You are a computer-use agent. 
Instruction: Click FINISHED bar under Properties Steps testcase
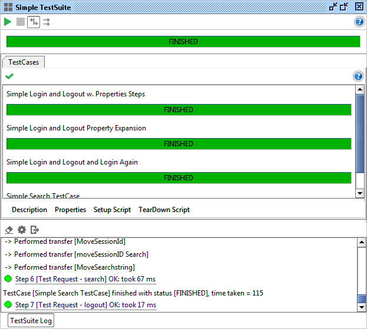pyautogui.click(x=179, y=110)
